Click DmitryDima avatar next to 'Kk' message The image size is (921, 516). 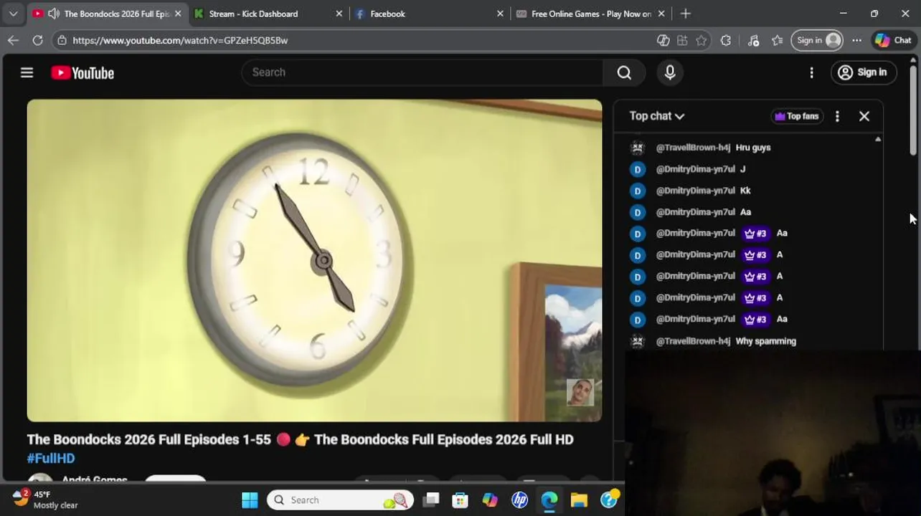click(x=638, y=191)
